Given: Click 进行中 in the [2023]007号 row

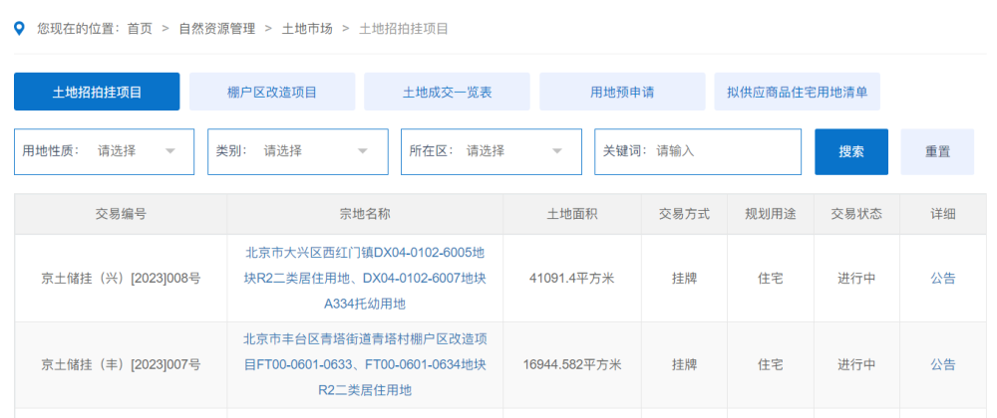Looking at the screenshot, I should (x=856, y=364).
